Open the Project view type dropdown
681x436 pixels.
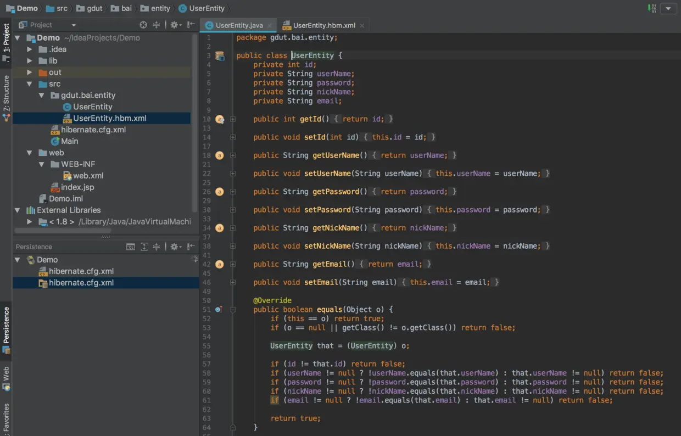pyautogui.click(x=74, y=25)
